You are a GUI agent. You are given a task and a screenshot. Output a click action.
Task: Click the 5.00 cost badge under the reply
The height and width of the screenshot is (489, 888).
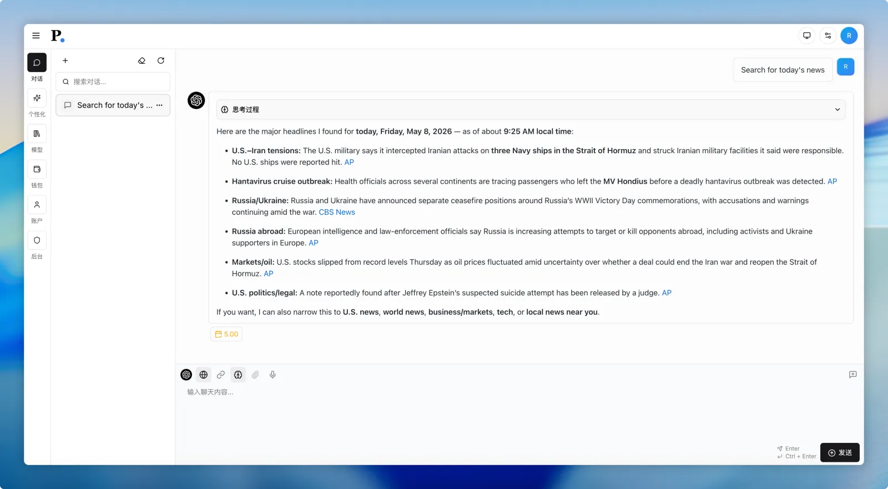click(x=226, y=334)
